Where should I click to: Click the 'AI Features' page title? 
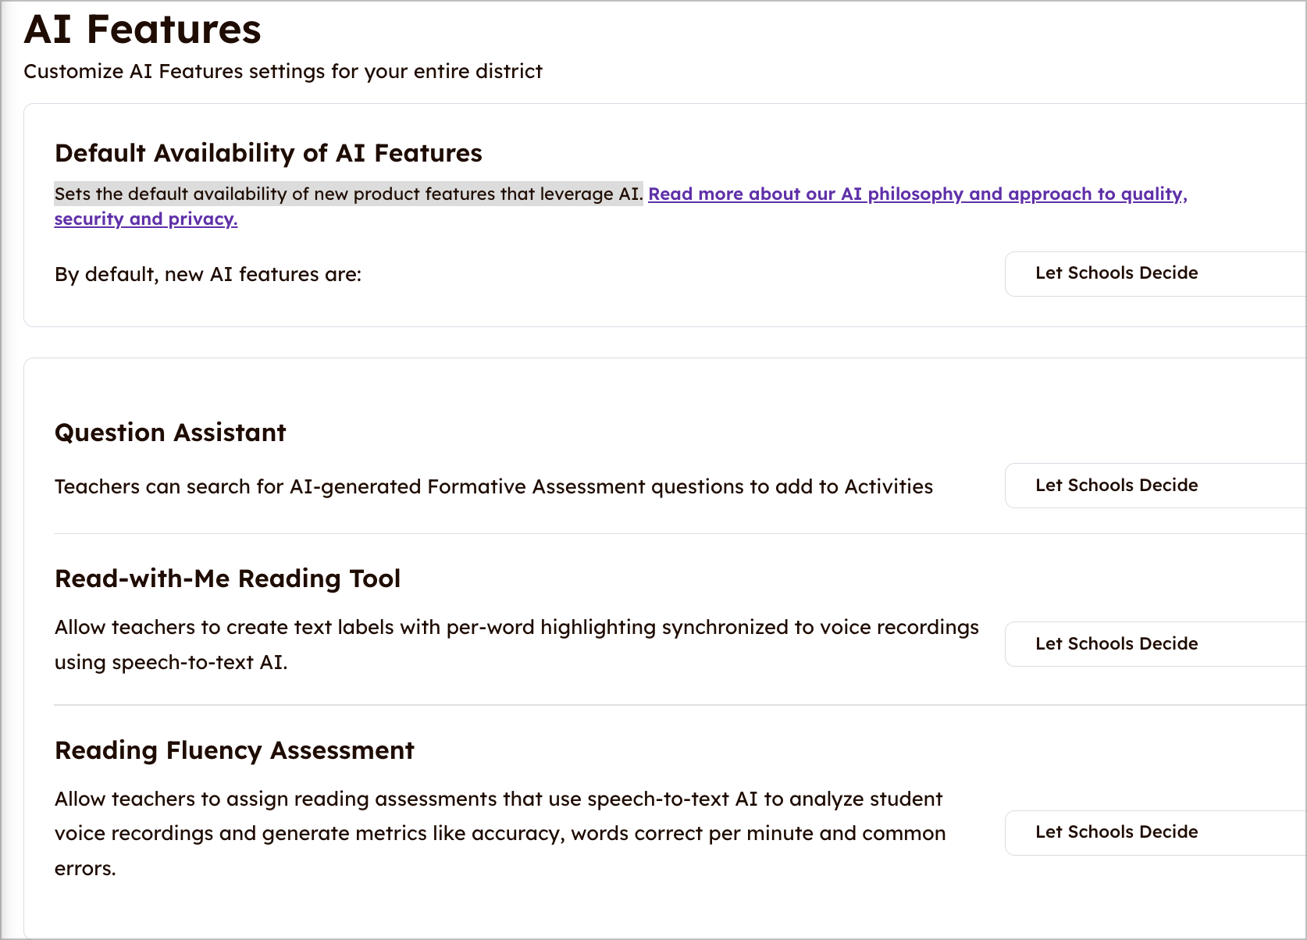[x=143, y=30]
